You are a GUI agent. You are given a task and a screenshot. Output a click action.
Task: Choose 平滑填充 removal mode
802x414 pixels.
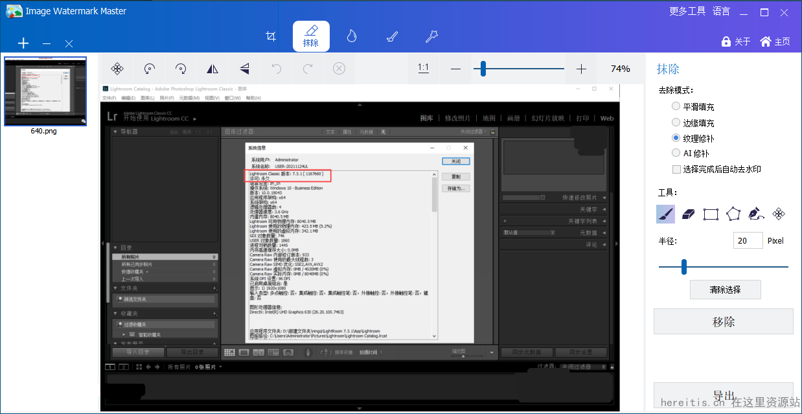coord(693,107)
